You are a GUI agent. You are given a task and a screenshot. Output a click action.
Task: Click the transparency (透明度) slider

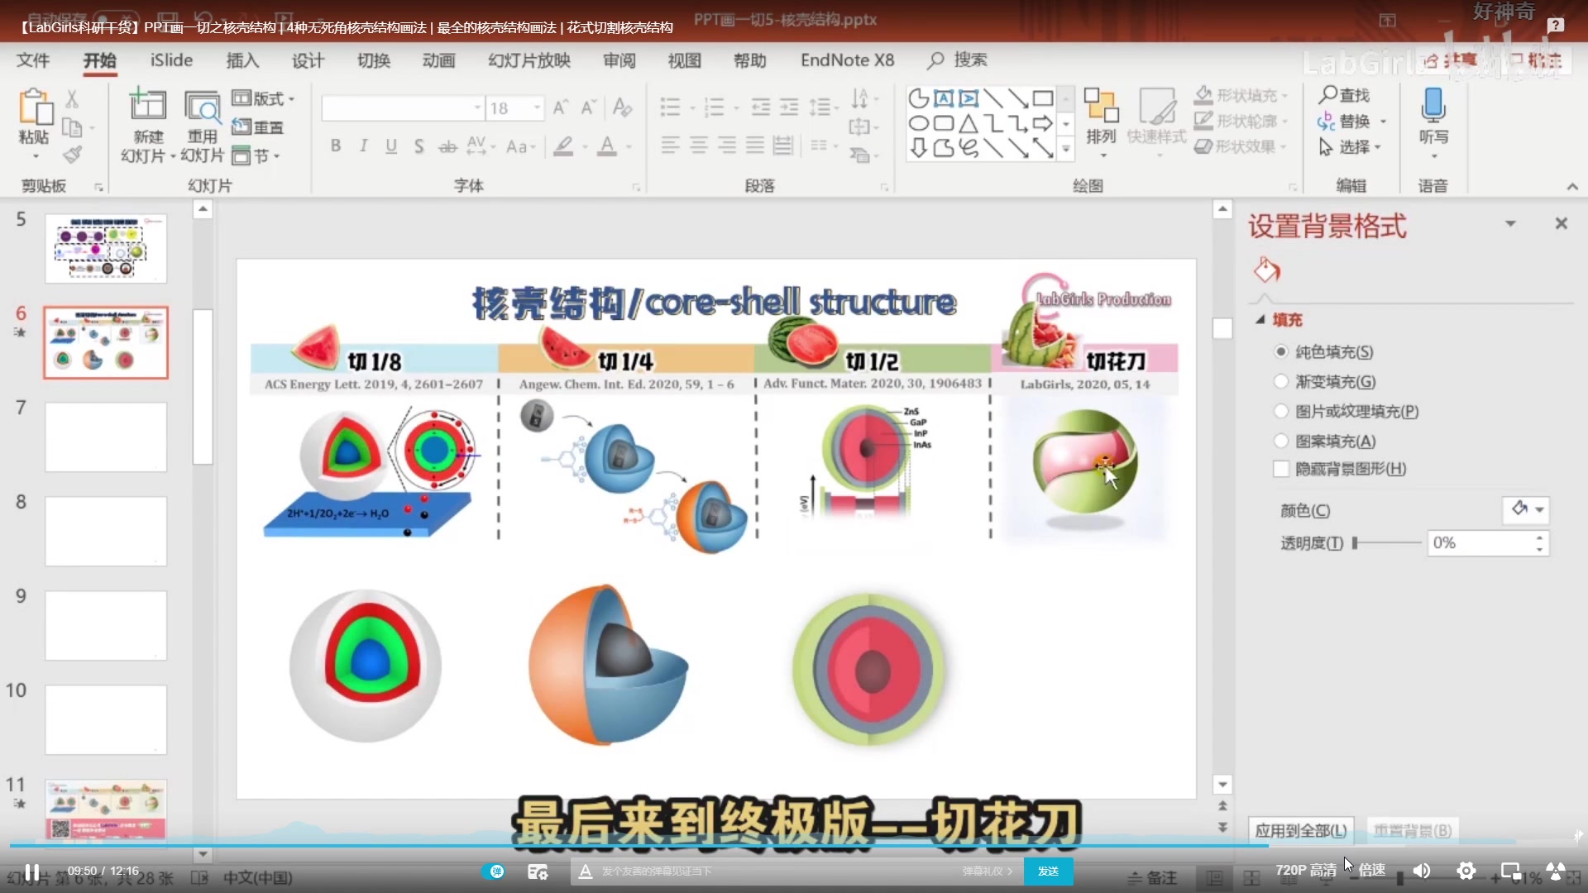click(1386, 542)
